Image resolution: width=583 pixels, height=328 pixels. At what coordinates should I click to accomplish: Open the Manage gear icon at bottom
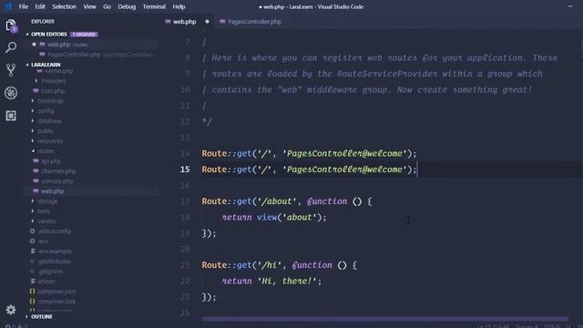[x=11, y=310]
